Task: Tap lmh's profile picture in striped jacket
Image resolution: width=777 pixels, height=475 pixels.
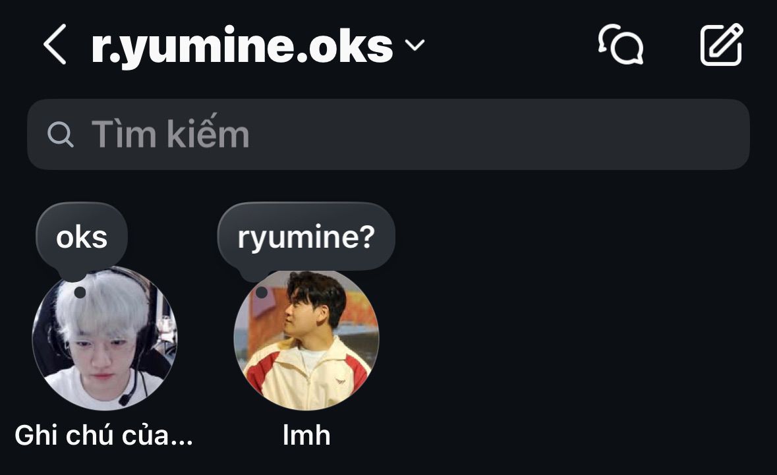Action: click(306, 339)
